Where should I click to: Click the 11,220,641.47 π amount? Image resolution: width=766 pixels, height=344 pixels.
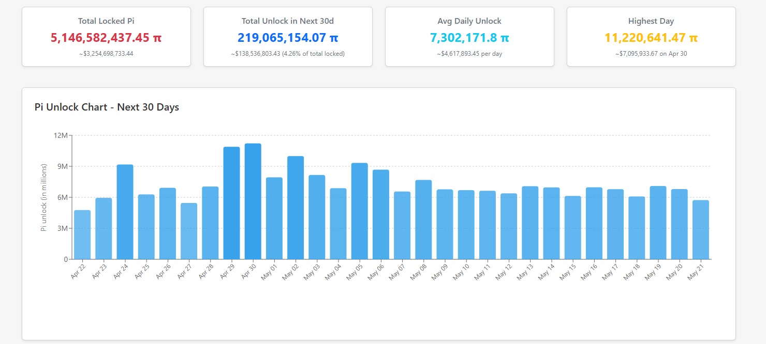[651, 38]
